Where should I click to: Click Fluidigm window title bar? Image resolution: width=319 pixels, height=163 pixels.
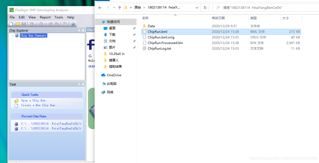(51, 10)
